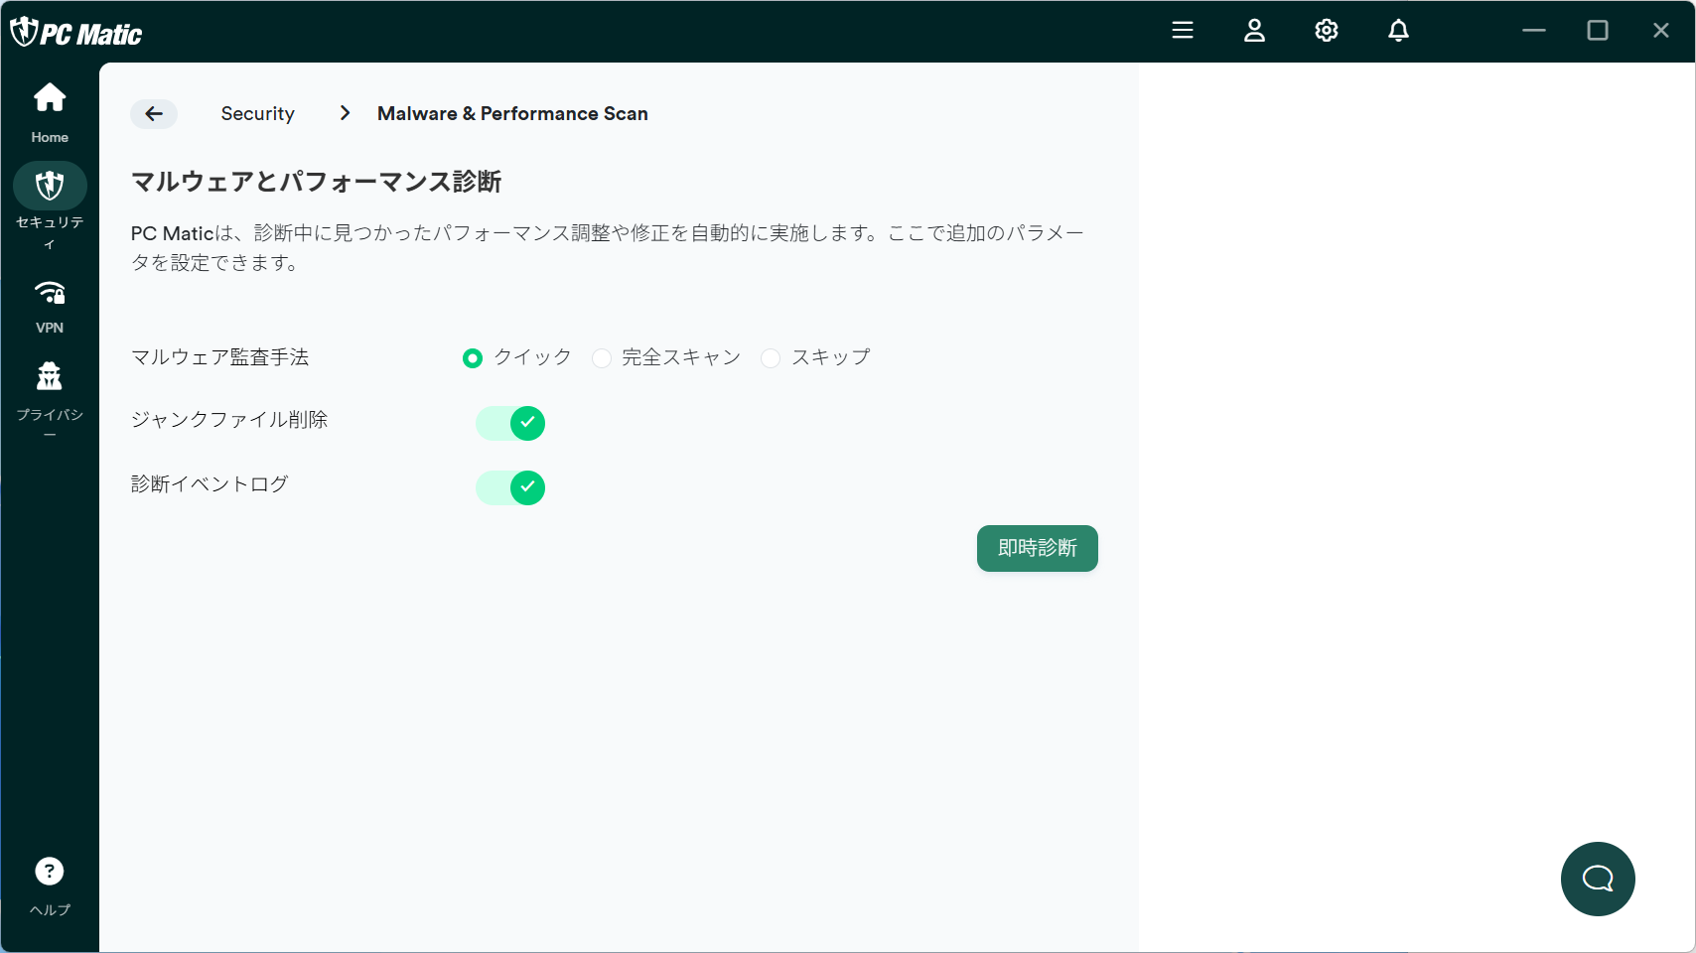Screen dimensions: 1696x953
Task: Select the 完全スキャン radio button
Action: pyautogui.click(x=602, y=358)
